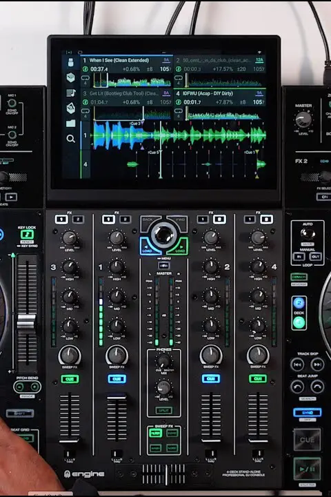Tap the search magnifier icon on touchscreen
The height and width of the screenshot is (497, 331).
point(70,139)
